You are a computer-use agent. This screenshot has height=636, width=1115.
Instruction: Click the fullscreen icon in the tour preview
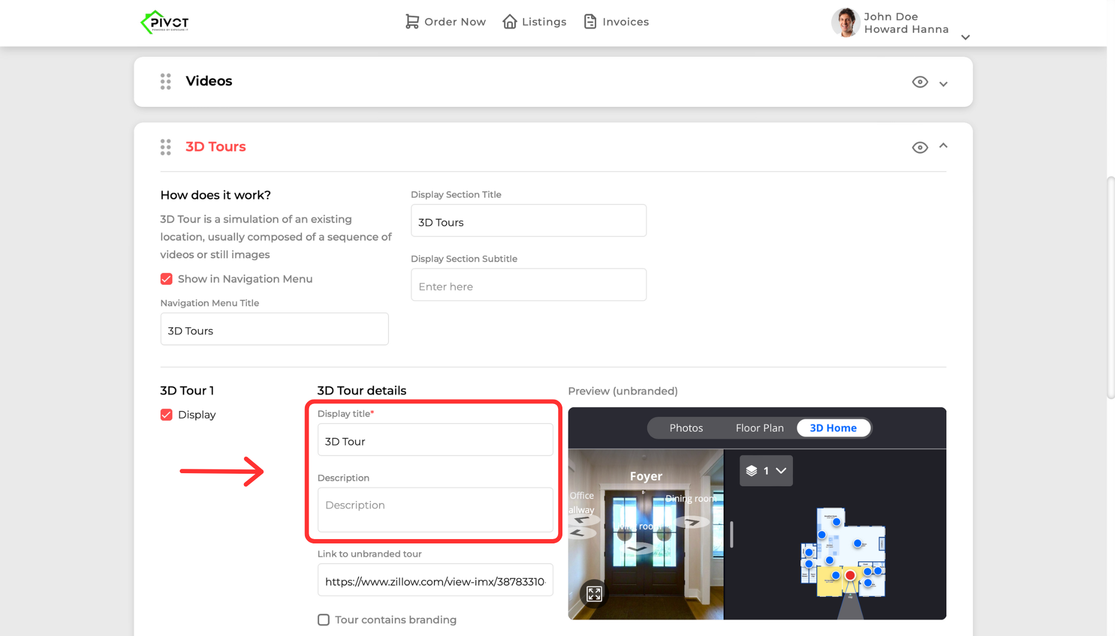594,594
